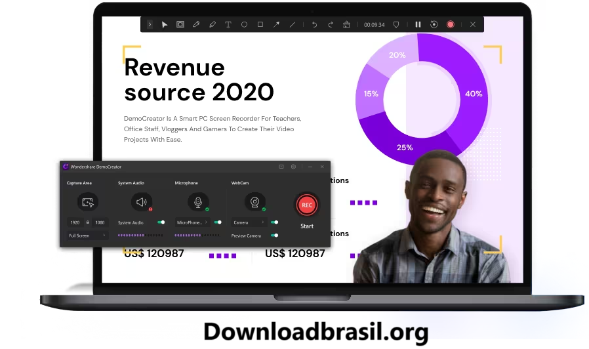Click the Microphone section label
Image resolution: width=589 pixels, height=349 pixels.
[x=186, y=183]
